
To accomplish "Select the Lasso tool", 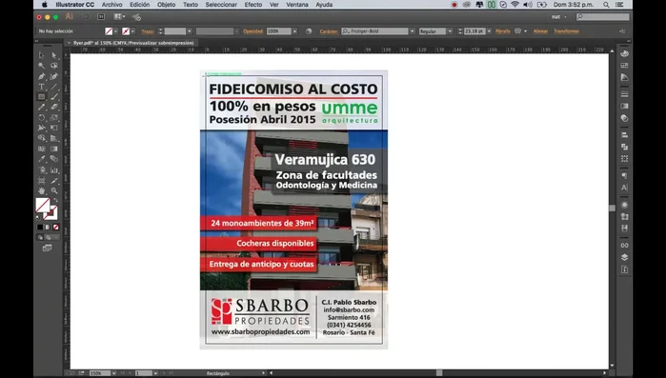I will point(54,66).
